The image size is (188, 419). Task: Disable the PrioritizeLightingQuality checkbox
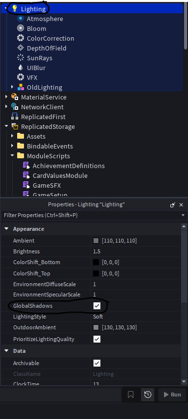[96, 339]
